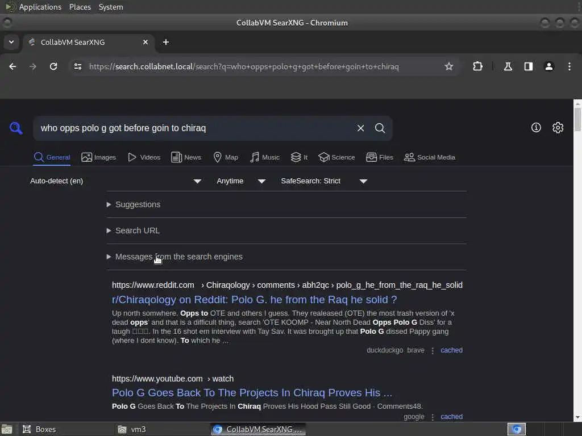
Task: Click the browser address bar URL
Action: click(244, 67)
